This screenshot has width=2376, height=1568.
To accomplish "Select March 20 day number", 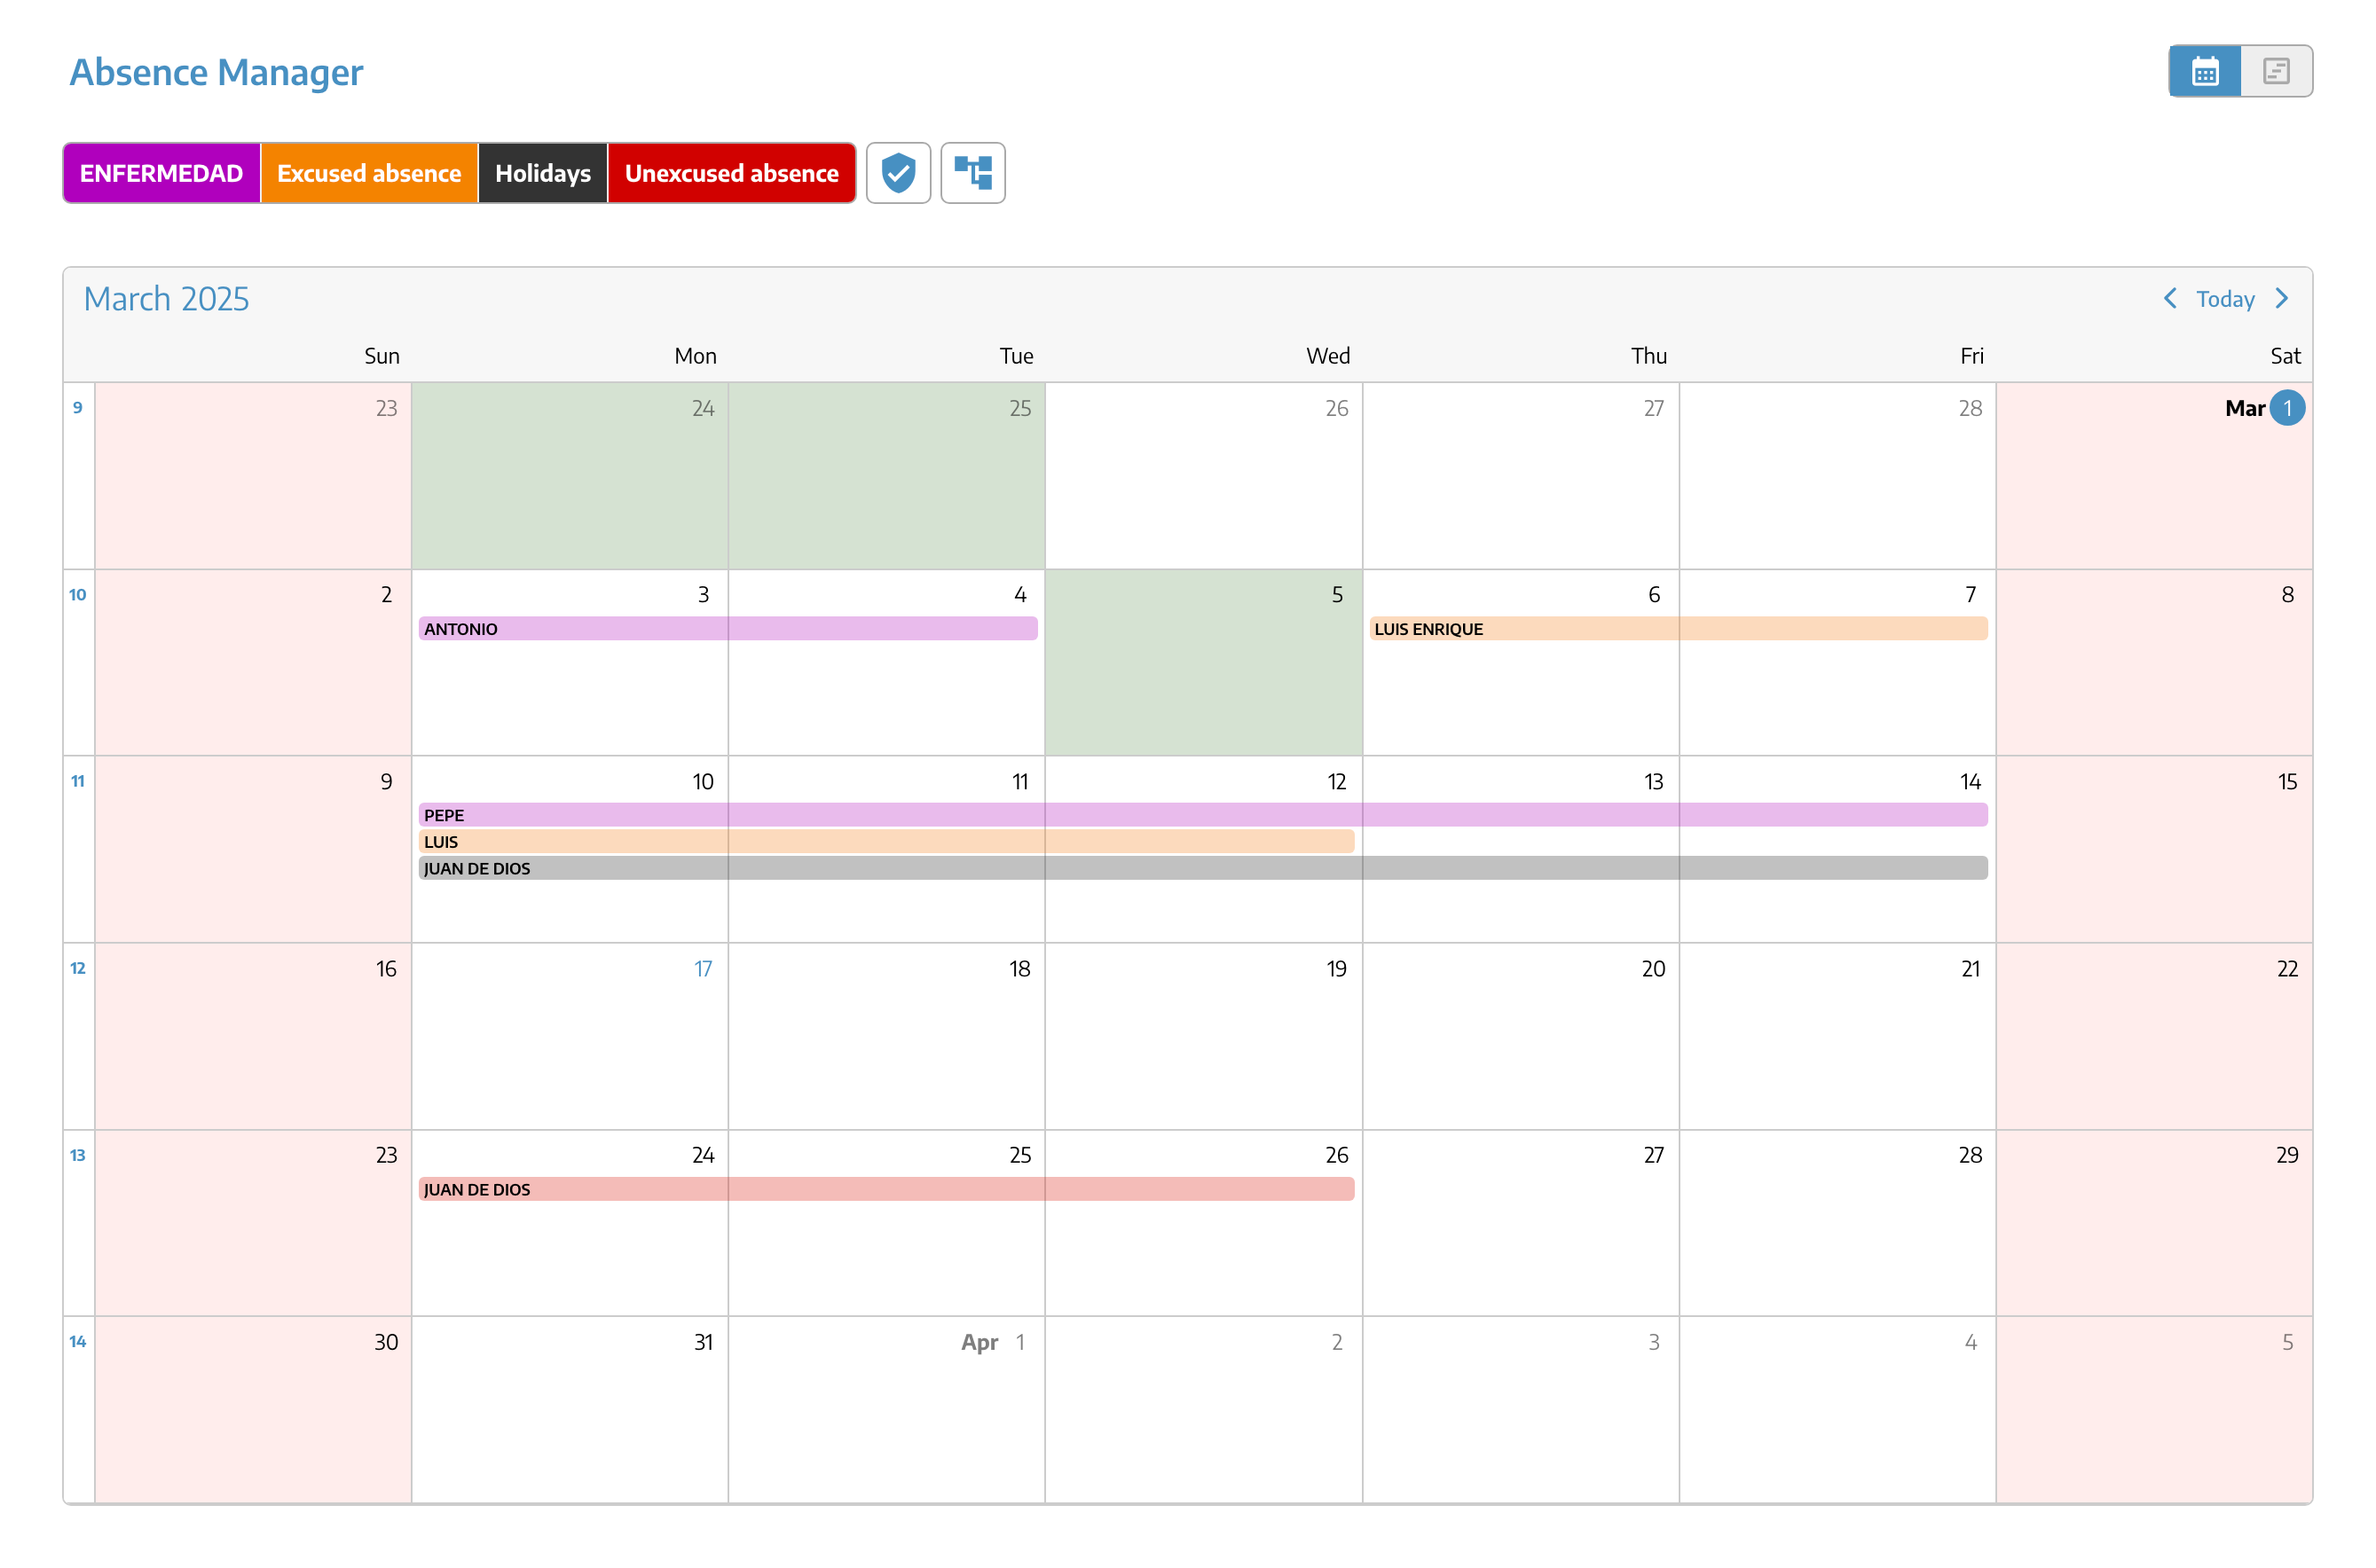I will (x=1653, y=968).
